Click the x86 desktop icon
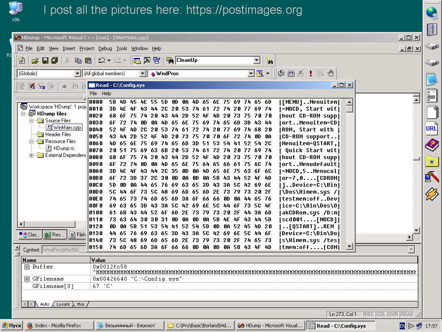 pos(16,11)
